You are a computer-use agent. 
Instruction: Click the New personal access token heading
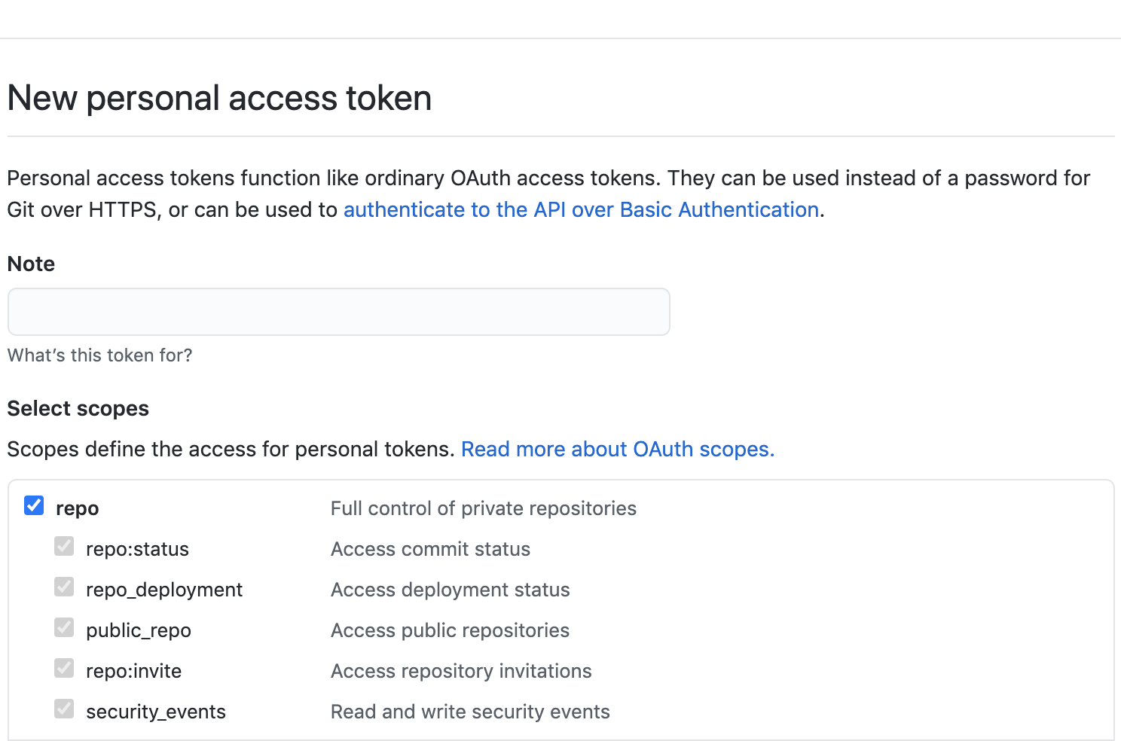pos(219,98)
